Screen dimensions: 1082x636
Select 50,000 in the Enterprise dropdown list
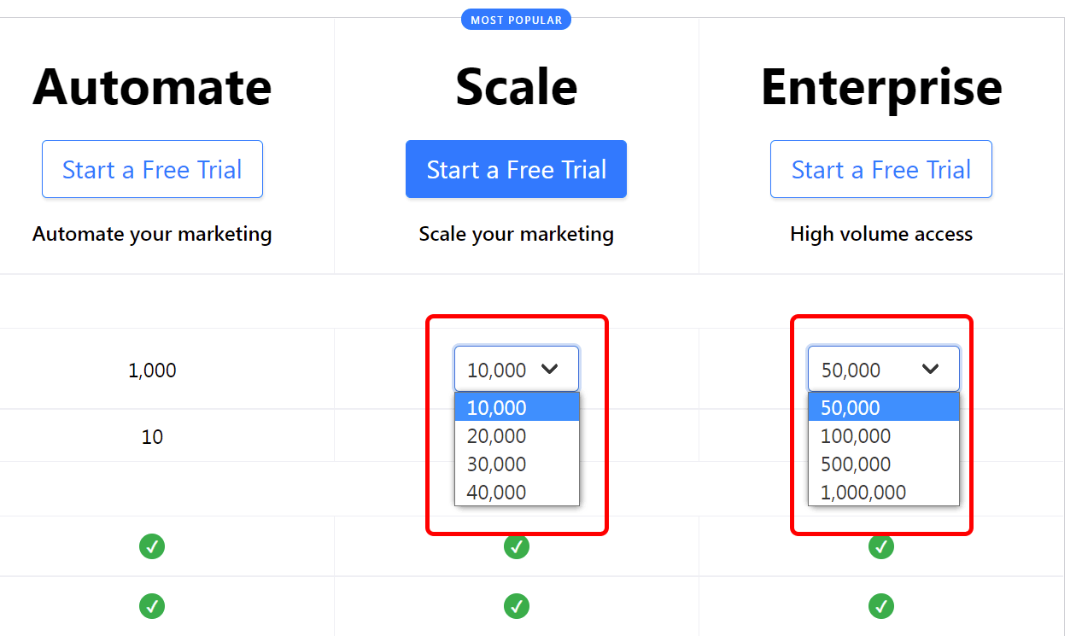[x=883, y=407]
